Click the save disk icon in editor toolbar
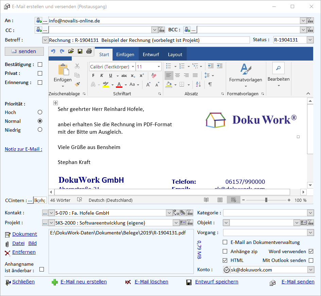 [80, 51]
